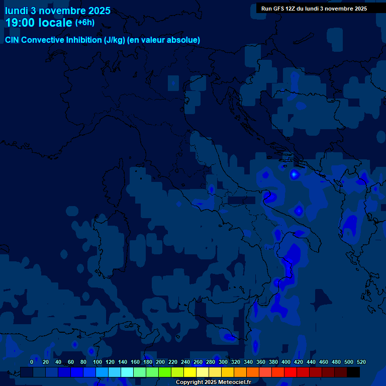This screenshot has width=386, height=386.
Task: Select the black swatch at legend's right end
Action: coord(353,372)
